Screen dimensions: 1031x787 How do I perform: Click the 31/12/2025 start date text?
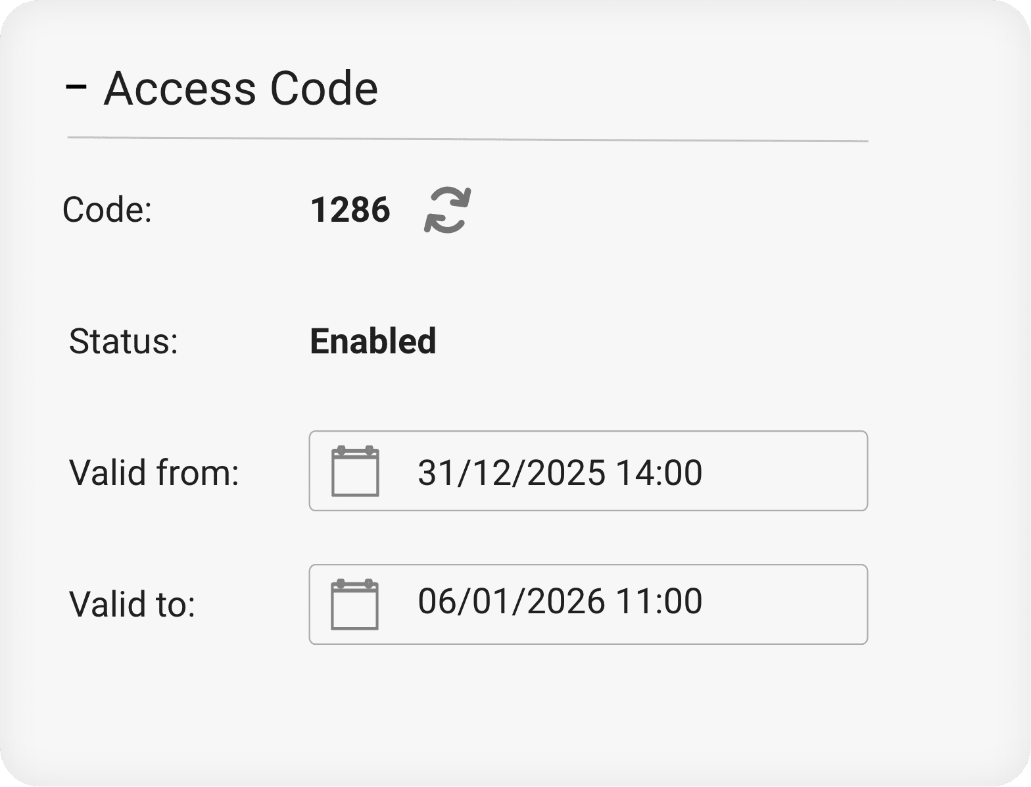pyautogui.click(x=512, y=472)
